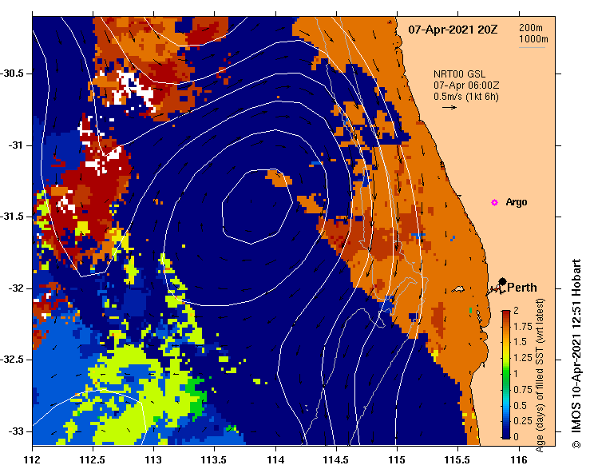Click the -30.5 latitude axis label
590x473 pixels.
click(x=13, y=74)
